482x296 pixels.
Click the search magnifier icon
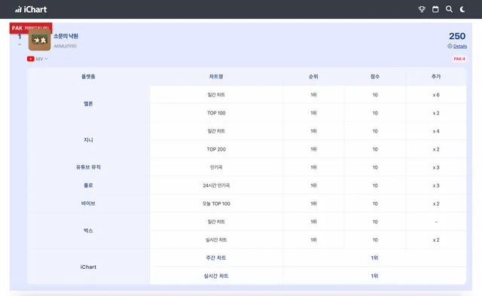coord(449,9)
